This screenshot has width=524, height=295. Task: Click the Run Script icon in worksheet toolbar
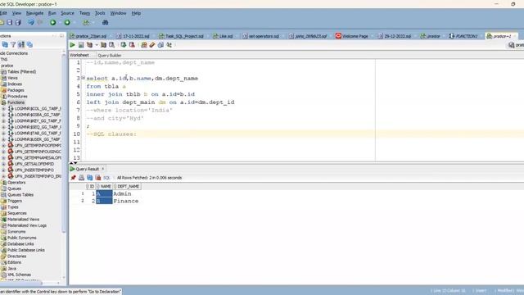[x=81, y=45]
